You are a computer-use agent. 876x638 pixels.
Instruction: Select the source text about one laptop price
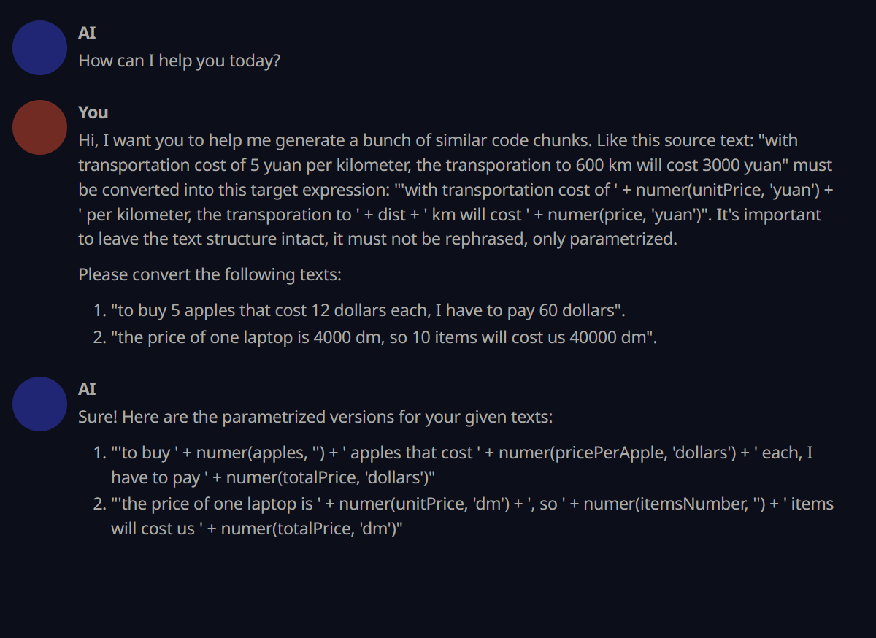coord(384,338)
